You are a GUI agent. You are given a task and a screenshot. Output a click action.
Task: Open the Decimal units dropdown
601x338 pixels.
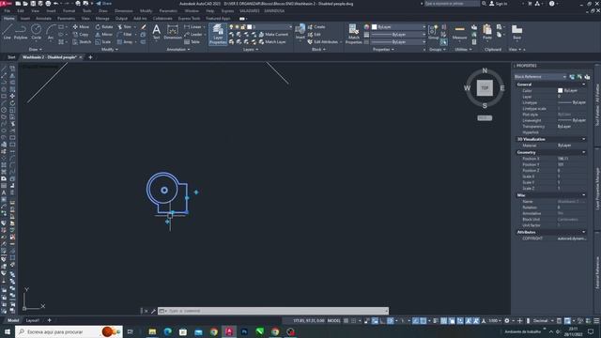click(543, 321)
